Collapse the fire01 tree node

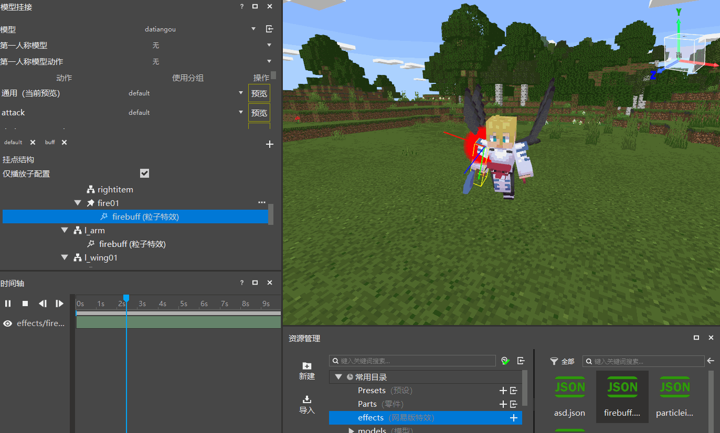78,203
